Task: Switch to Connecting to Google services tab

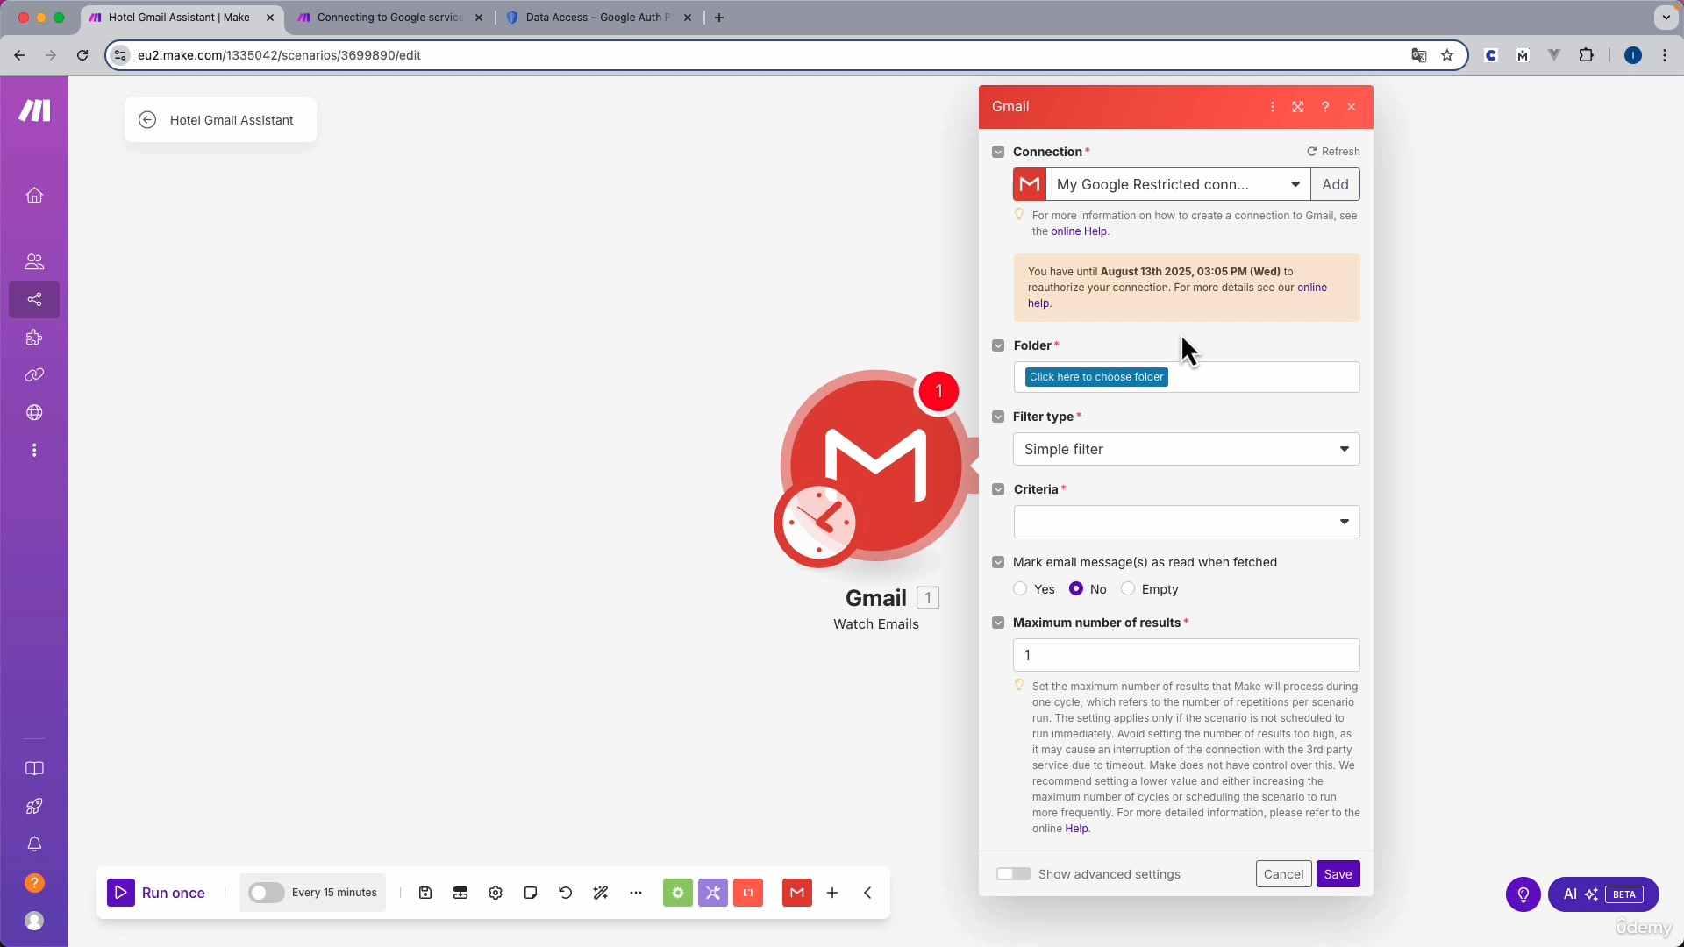Action: pyautogui.click(x=391, y=18)
